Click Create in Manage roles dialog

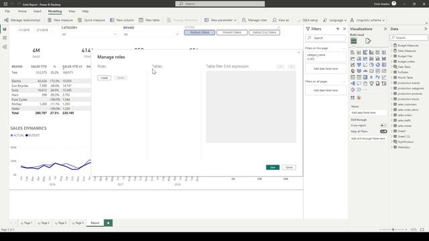coord(105,78)
